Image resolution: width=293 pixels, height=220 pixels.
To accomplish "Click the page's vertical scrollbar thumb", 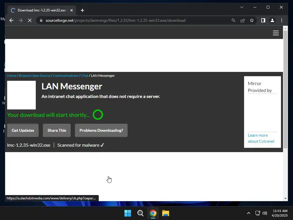I will click(x=285, y=89).
